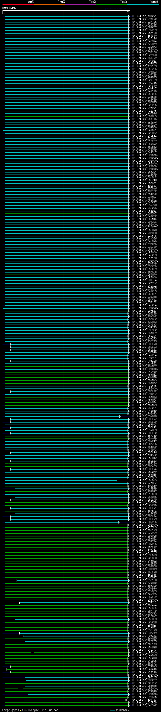Select hit UniRef100_C6E0B3
161x712 pixels.
click(x=144, y=619)
